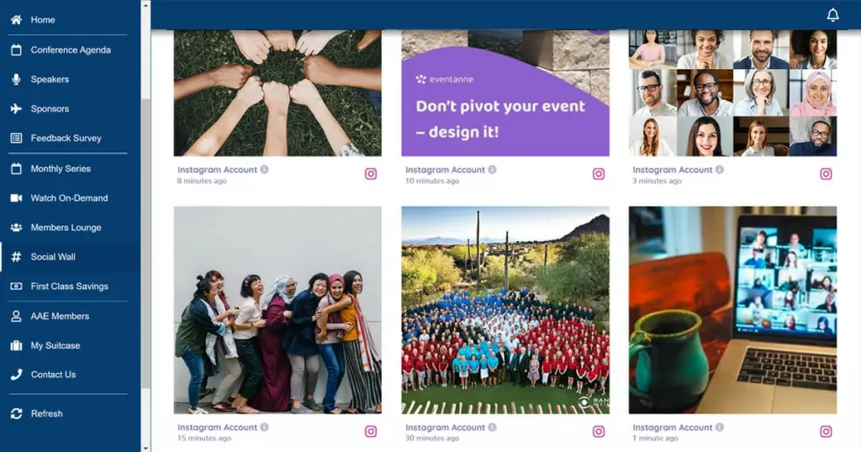Click the Speakers microphone icon
Viewport: 861px width, 452px height.
tap(16, 80)
